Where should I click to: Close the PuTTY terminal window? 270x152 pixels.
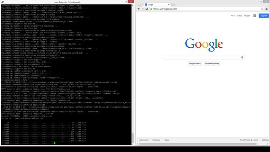(131, 2)
